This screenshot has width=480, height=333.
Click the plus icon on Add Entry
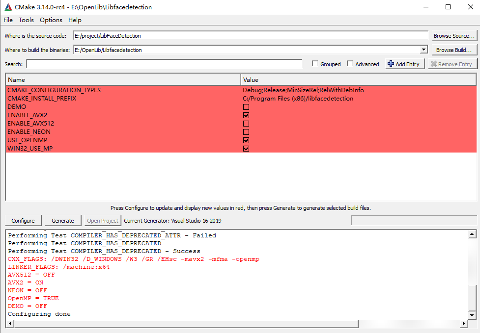point(391,64)
